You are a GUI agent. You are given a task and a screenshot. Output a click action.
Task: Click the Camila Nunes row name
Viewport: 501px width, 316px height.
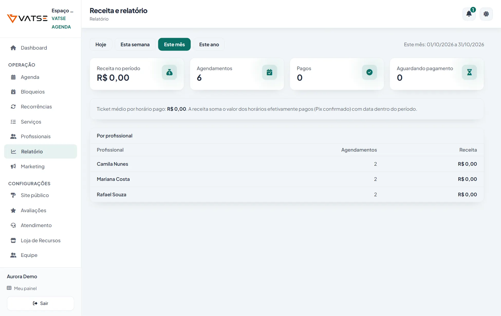(x=113, y=164)
